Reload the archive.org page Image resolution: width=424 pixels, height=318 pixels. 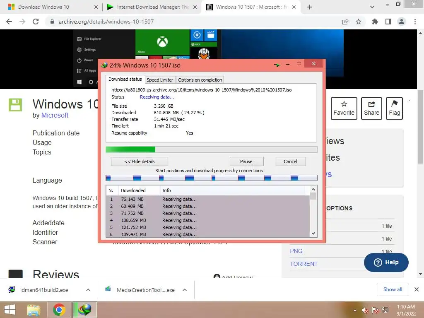[36, 22]
